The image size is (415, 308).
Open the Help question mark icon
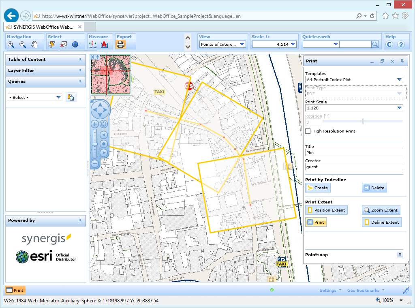click(x=401, y=45)
